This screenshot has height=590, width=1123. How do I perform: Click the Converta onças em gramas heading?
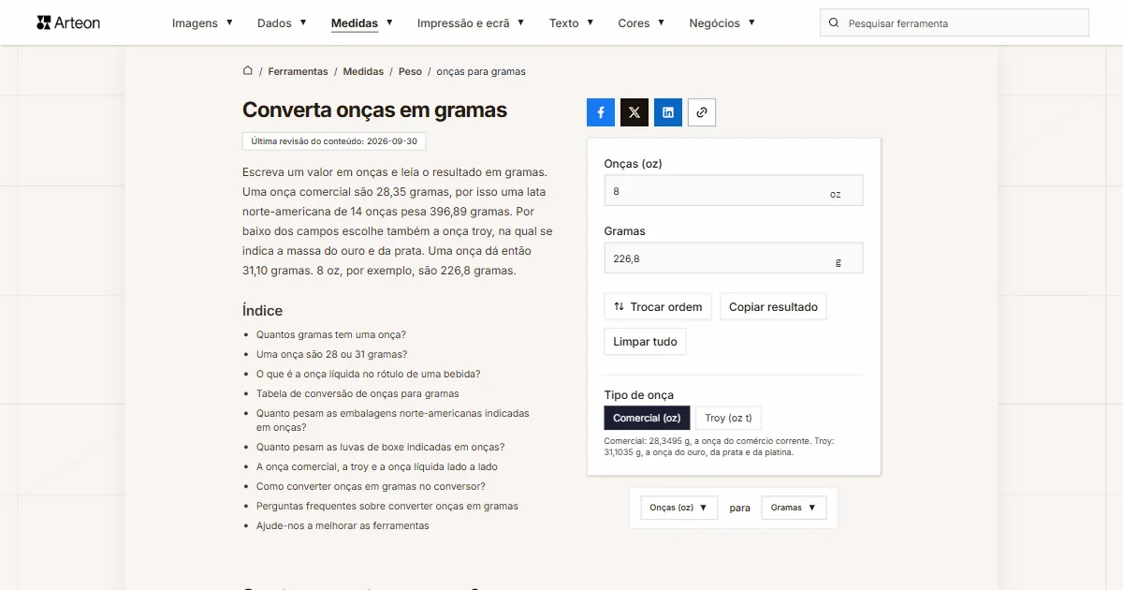(374, 110)
